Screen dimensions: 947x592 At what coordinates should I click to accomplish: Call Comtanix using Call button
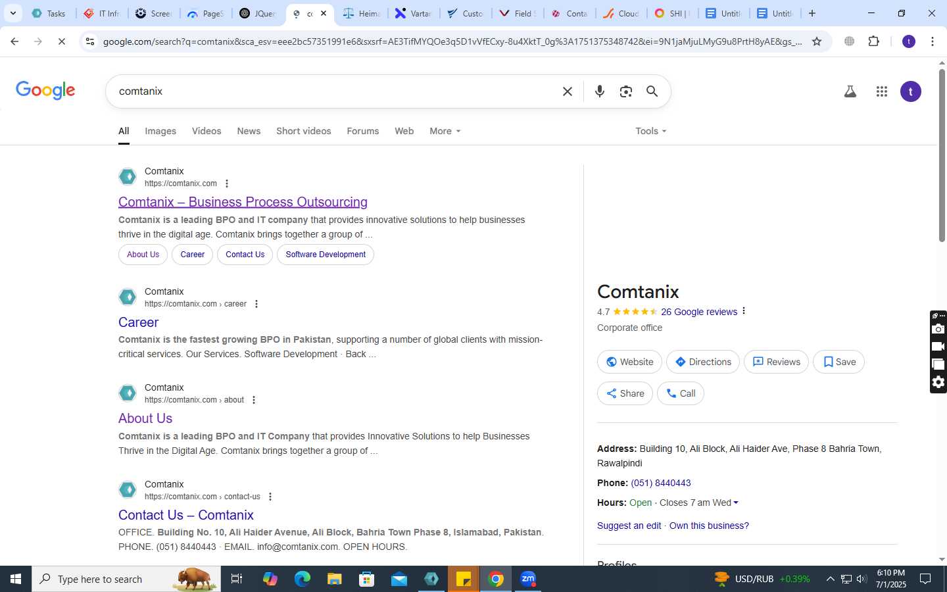pyautogui.click(x=681, y=393)
